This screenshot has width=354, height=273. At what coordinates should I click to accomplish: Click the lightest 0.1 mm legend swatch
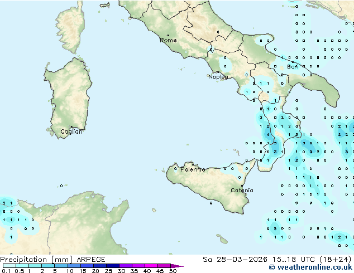[9, 266]
